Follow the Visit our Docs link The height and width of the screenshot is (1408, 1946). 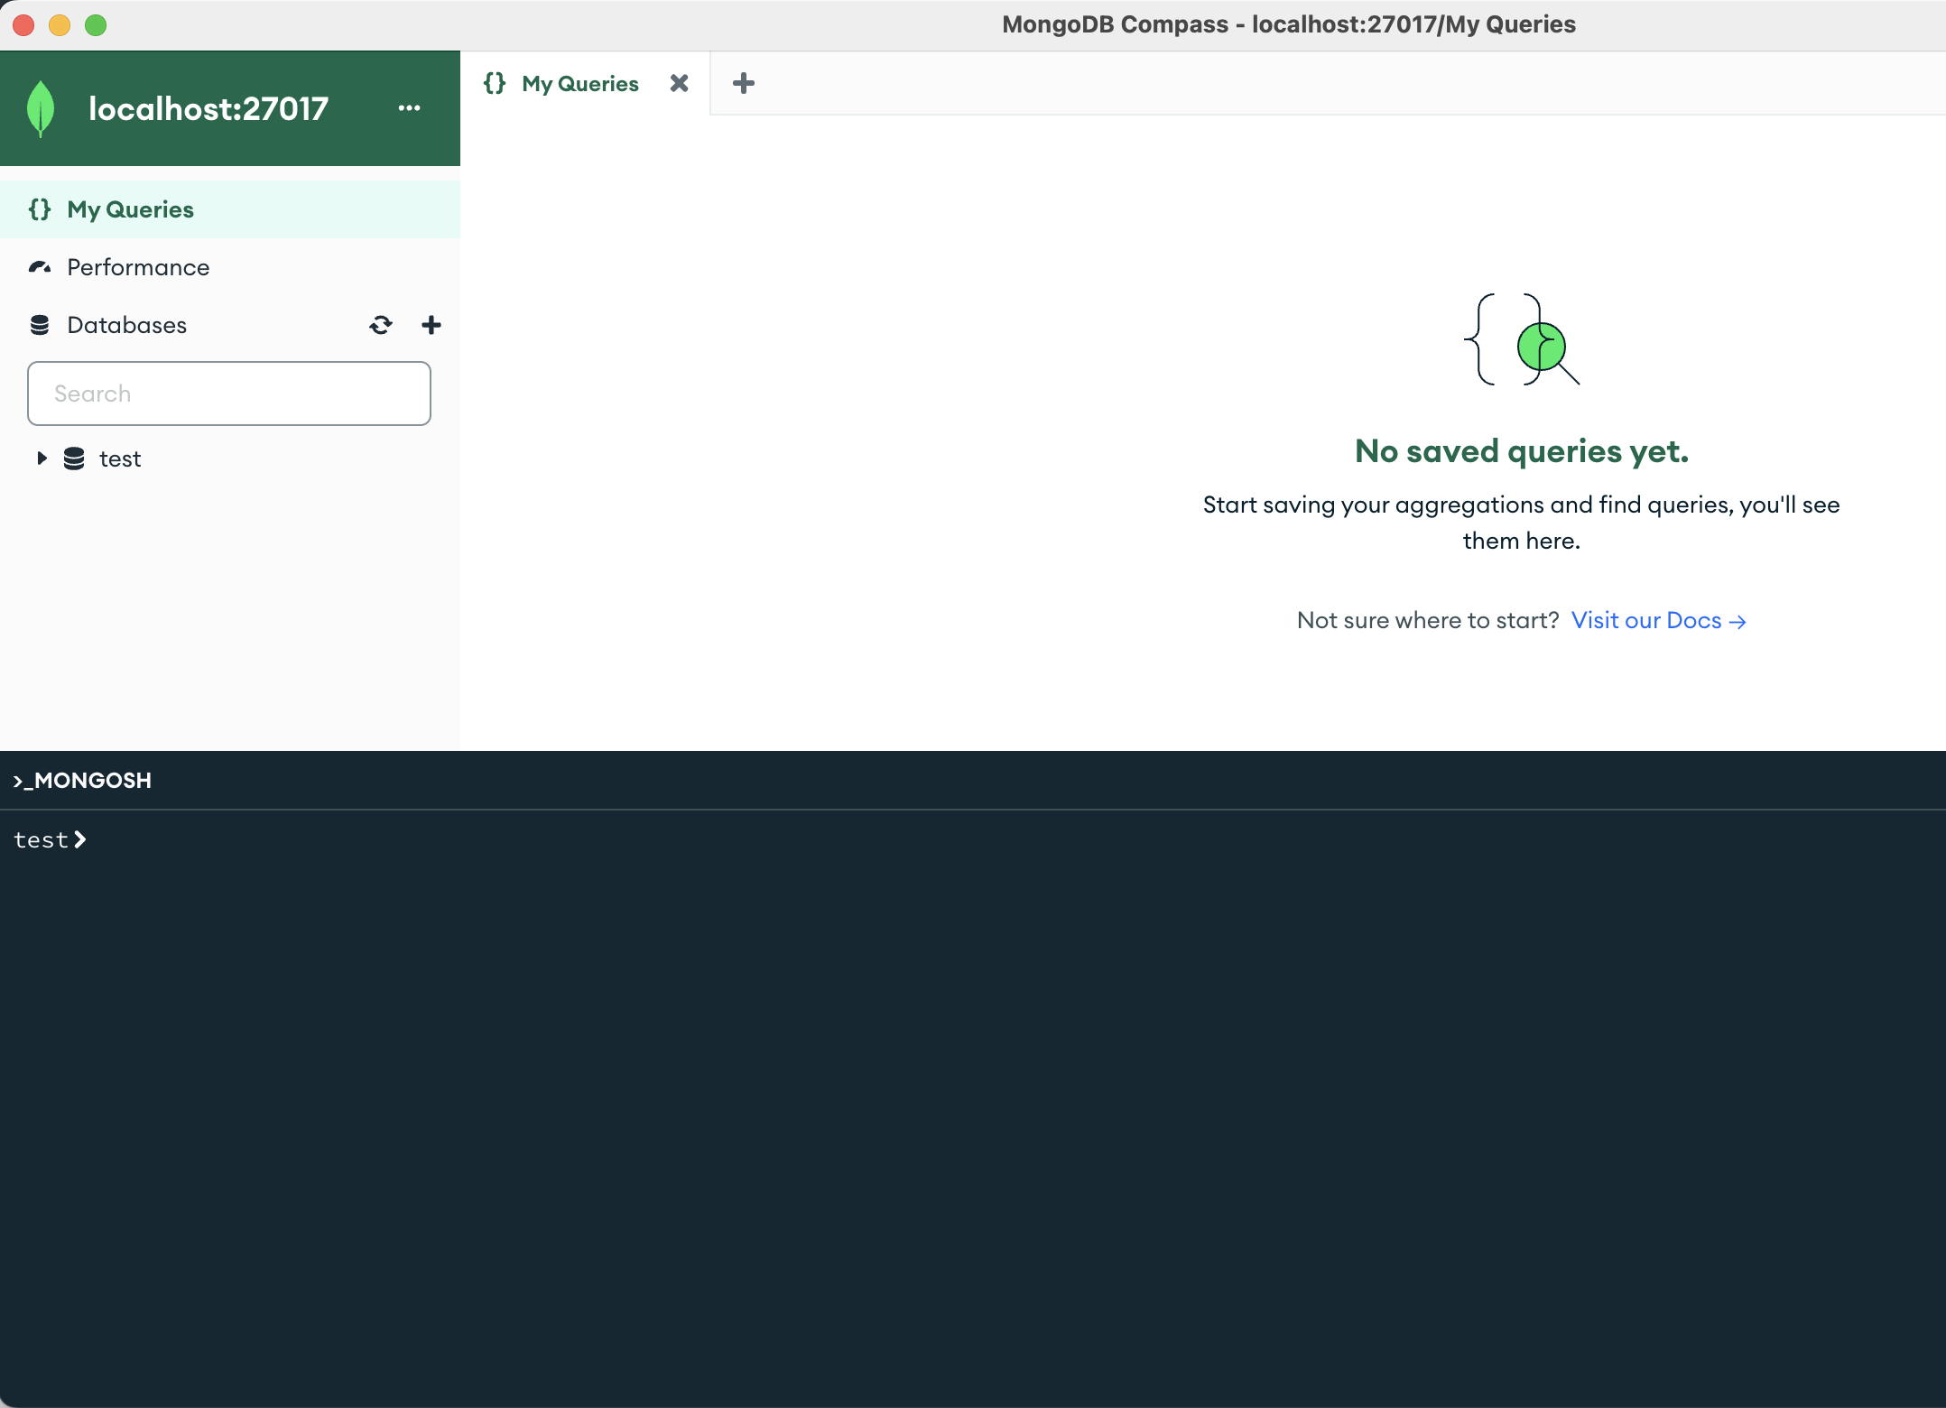(1658, 620)
